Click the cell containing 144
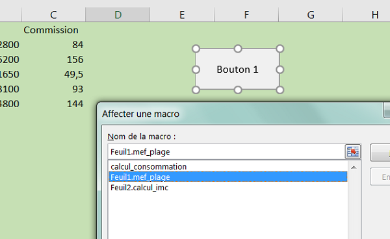 [x=53, y=104]
